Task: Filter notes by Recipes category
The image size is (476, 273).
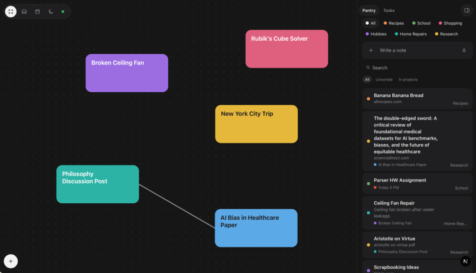Action: pyautogui.click(x=393, y=23)
